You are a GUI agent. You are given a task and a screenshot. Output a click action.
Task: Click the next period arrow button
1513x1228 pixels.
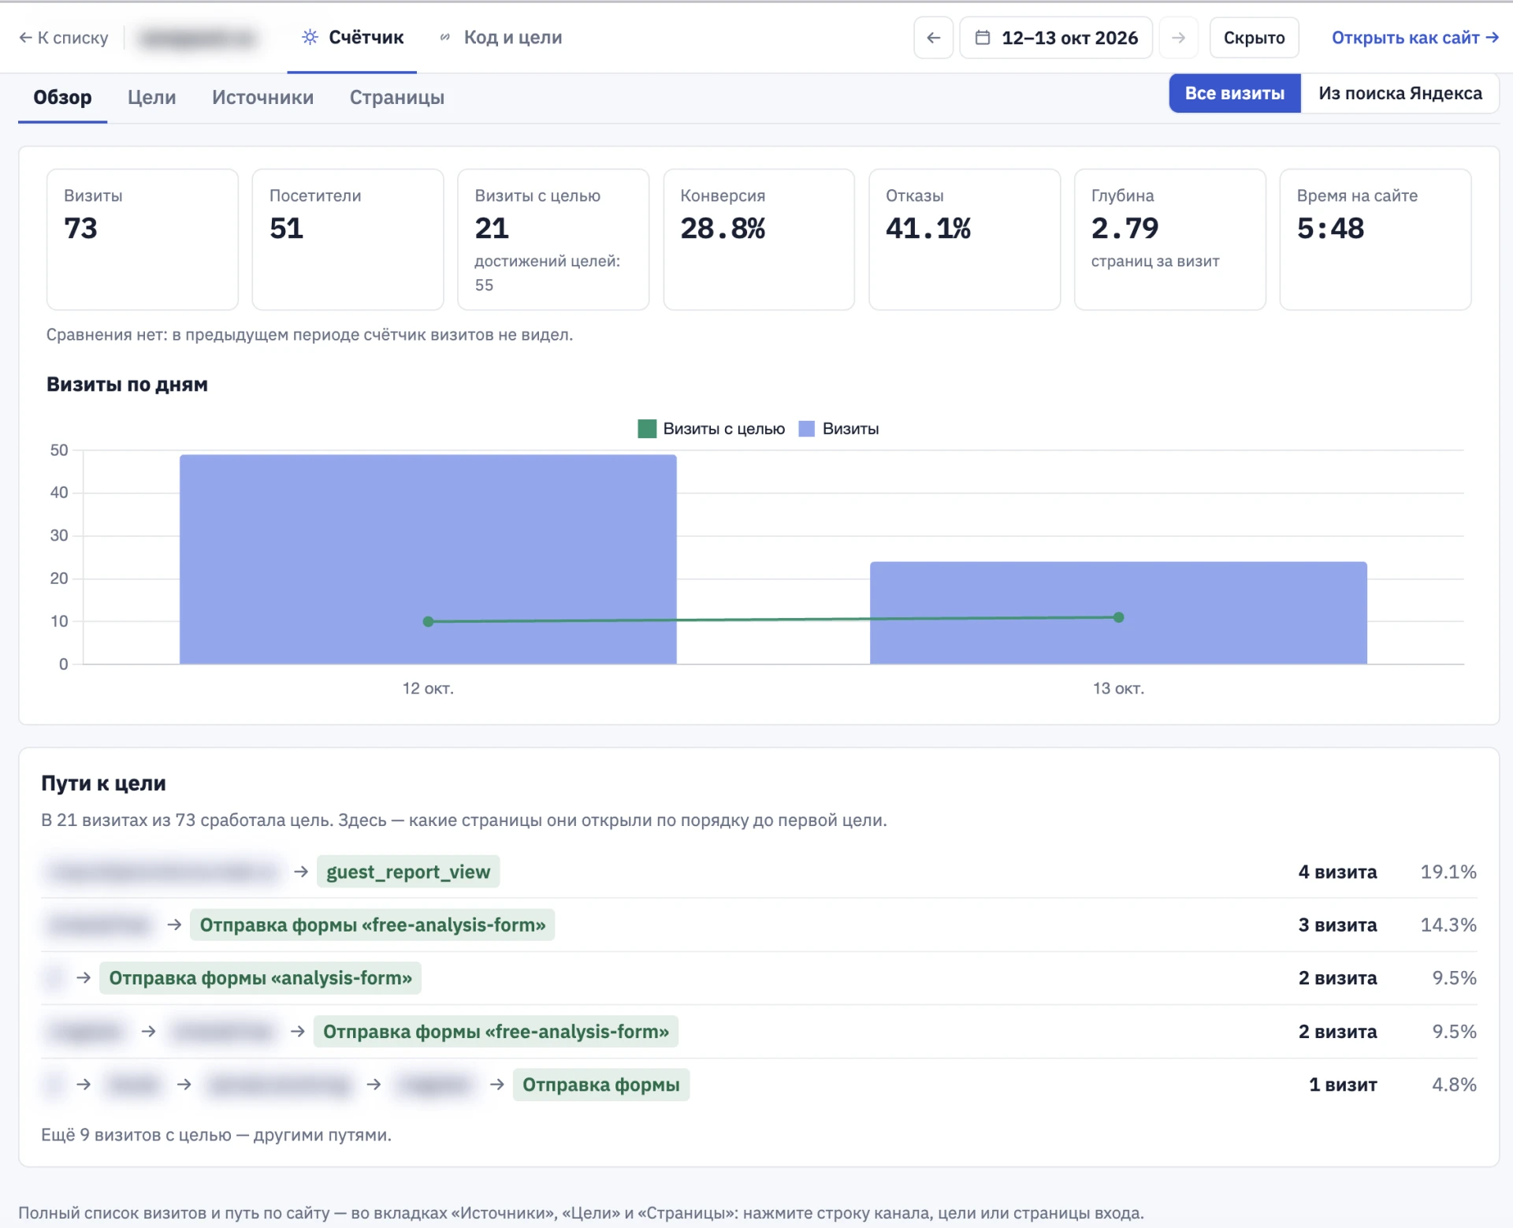click(x=1178, y=38)
